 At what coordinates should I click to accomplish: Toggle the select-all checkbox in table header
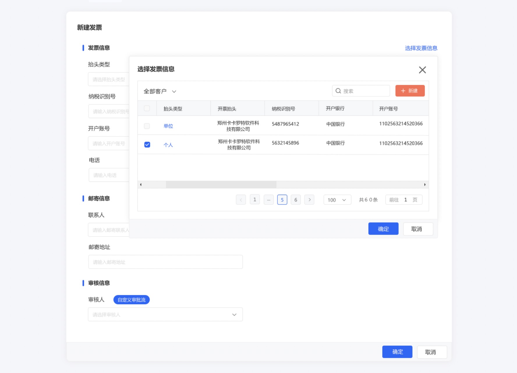point(147,109)
